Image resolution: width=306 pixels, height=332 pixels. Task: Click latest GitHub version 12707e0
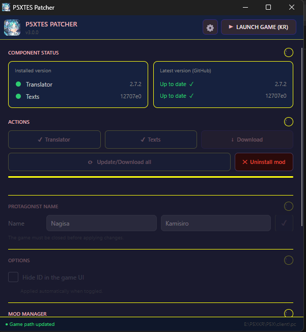point(276,96)
